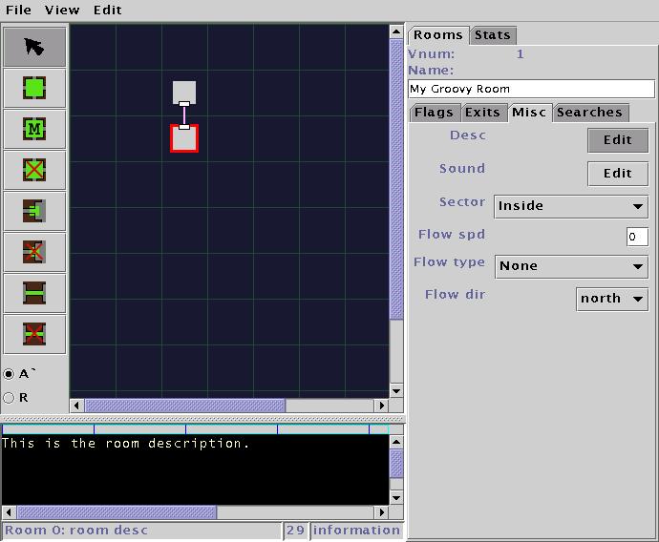
Task: Click the Sound Edit button
Action: [618, 174]
